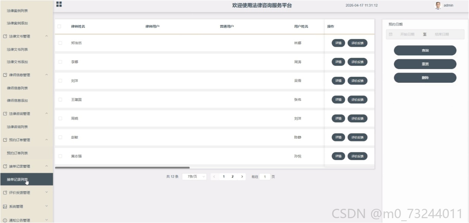The image size is (469, 223).
Task: Click the 预约订单管理 sidebar icon
Action: [5, 140]
